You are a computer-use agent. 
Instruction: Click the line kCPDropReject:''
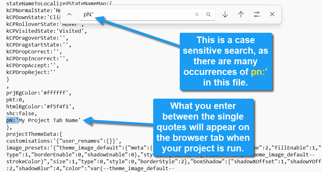[31, 72]
